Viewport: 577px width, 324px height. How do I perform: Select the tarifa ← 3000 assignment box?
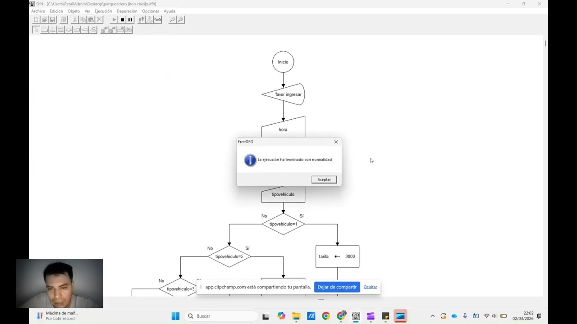tap(337, 256)
